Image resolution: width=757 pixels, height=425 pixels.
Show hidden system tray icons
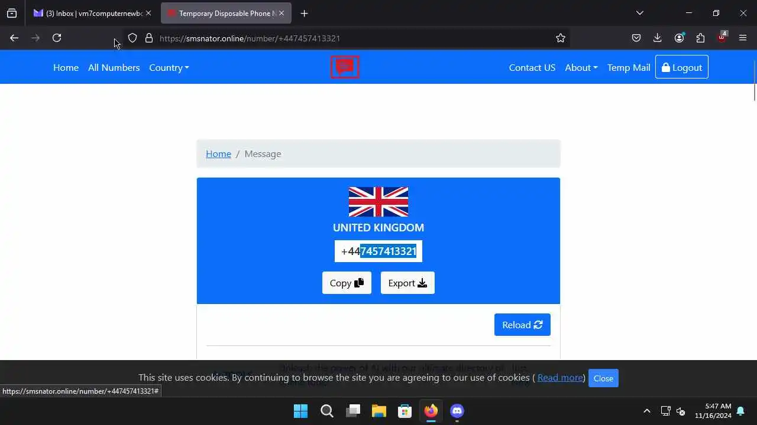pyautogui.click(x=647, y=411)
